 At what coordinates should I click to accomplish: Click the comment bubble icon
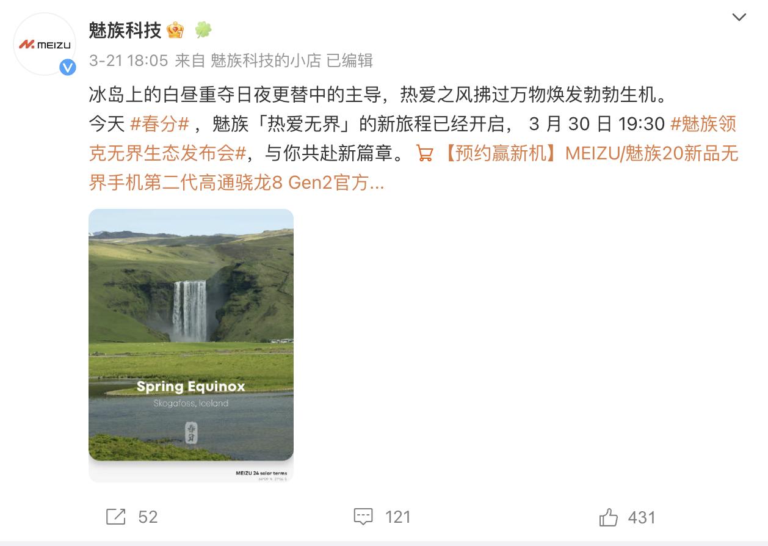tap(363, 517)
